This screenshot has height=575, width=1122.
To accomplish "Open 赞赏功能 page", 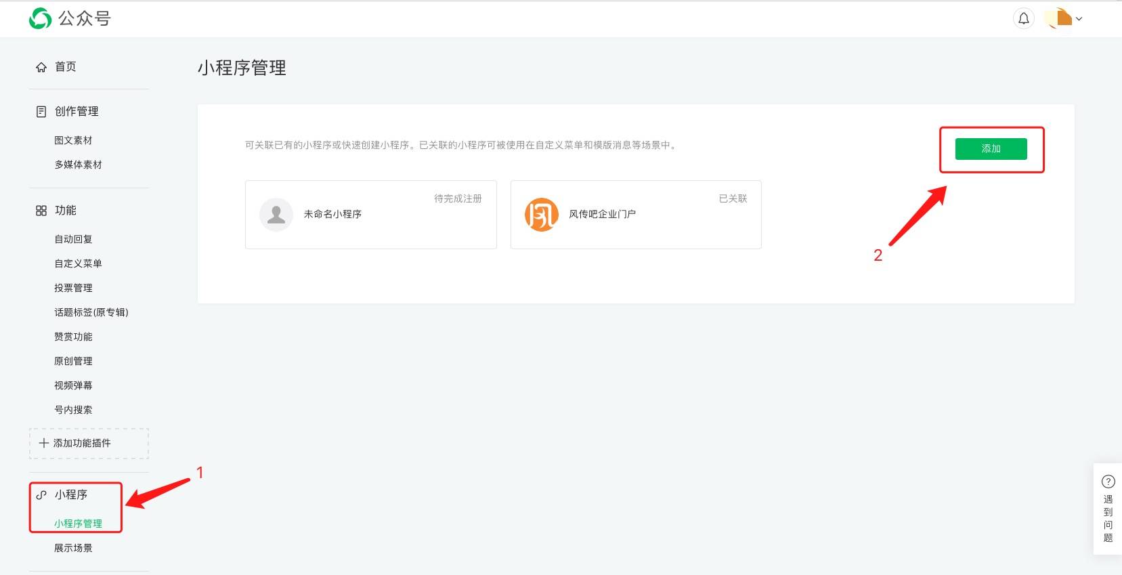I will pyautogui.click(x=73, y=337).
